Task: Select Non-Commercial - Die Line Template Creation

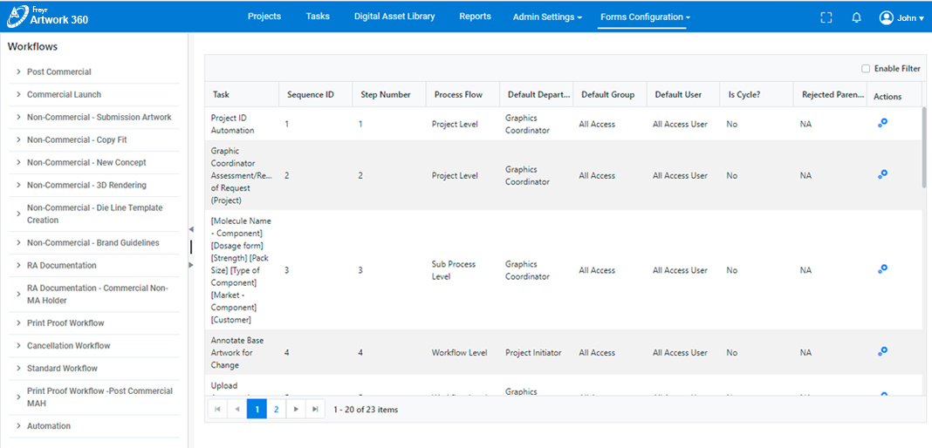Action: click(94, 214)
